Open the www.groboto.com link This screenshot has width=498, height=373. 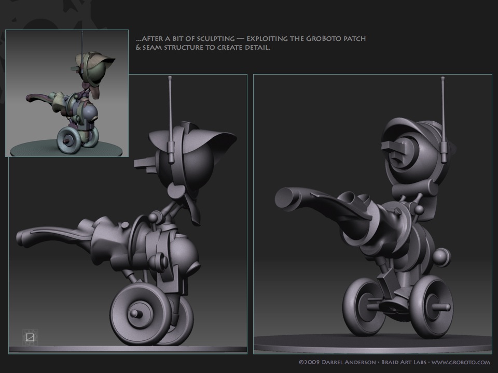pyautogui.click(x=461, y=363)
